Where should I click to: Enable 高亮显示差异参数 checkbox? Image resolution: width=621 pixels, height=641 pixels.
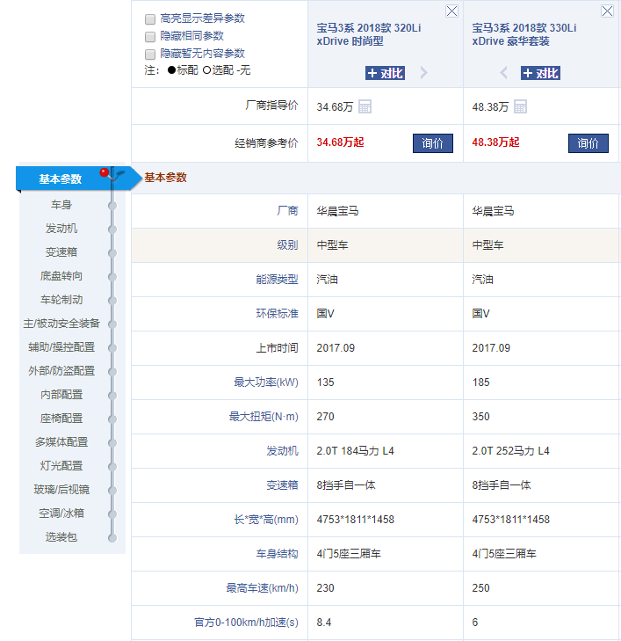(150, 19)
